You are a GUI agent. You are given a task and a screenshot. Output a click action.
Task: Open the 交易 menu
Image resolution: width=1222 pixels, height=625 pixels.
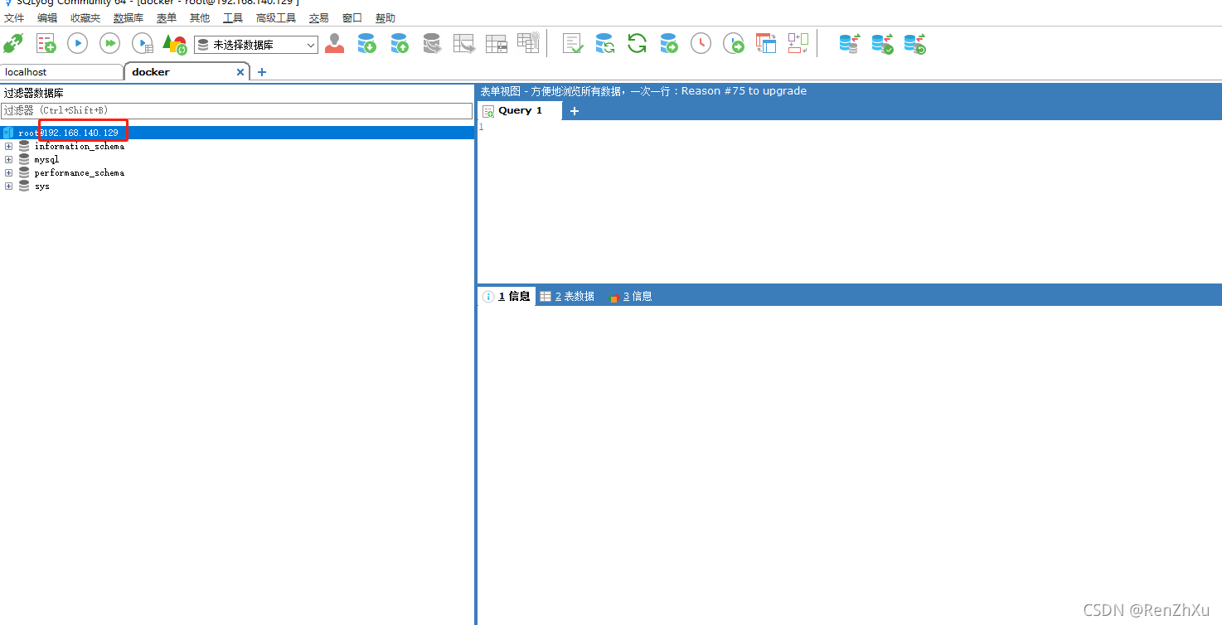tap(319, 17)
